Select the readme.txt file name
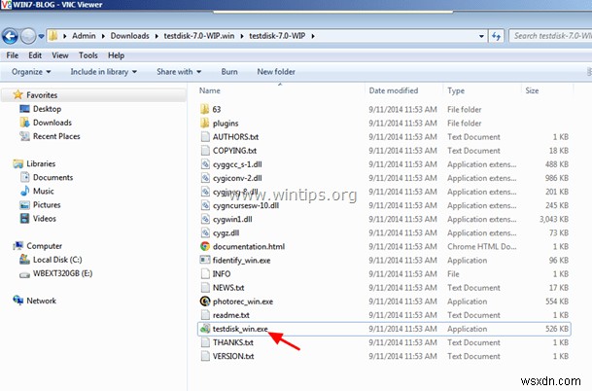 click(231, 315)
